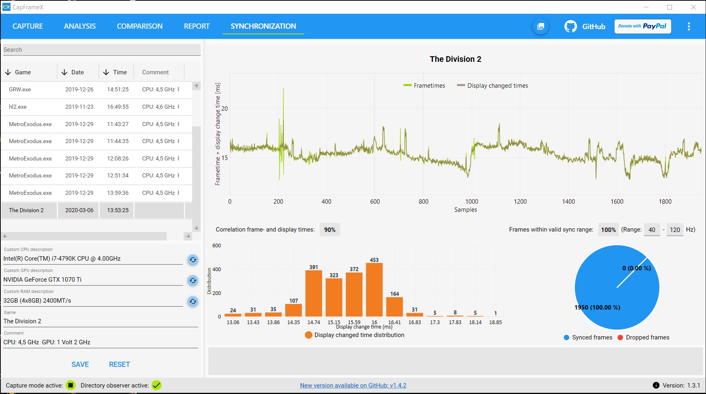Screen dimensions: 706x394
Task: Open the GitHub link text
Action: pos(594,27)
